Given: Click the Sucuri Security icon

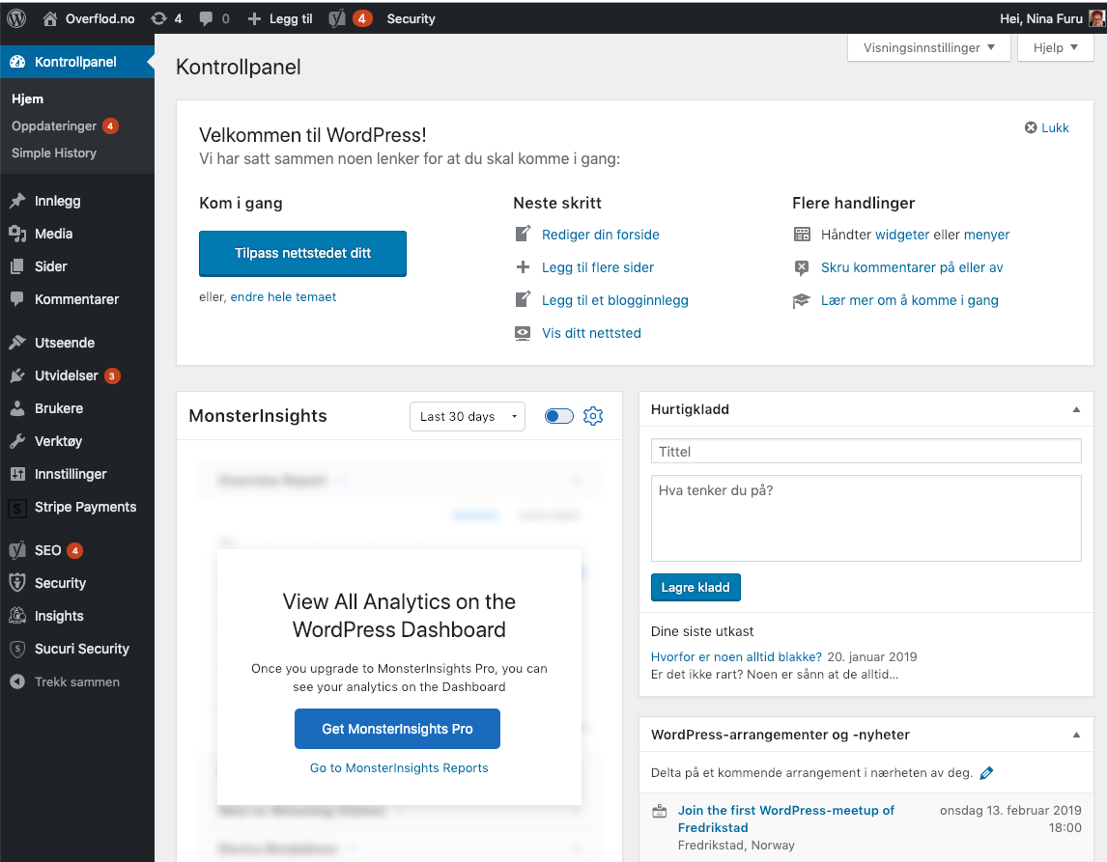Looking at the screenshot, I should [x=17, y=649].
